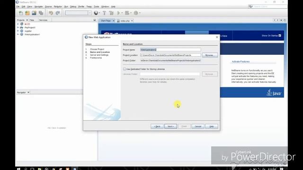The width and height of the screenshot is (303, 170).
Task: Open the Team menu
Action: (x=89, y=7)
